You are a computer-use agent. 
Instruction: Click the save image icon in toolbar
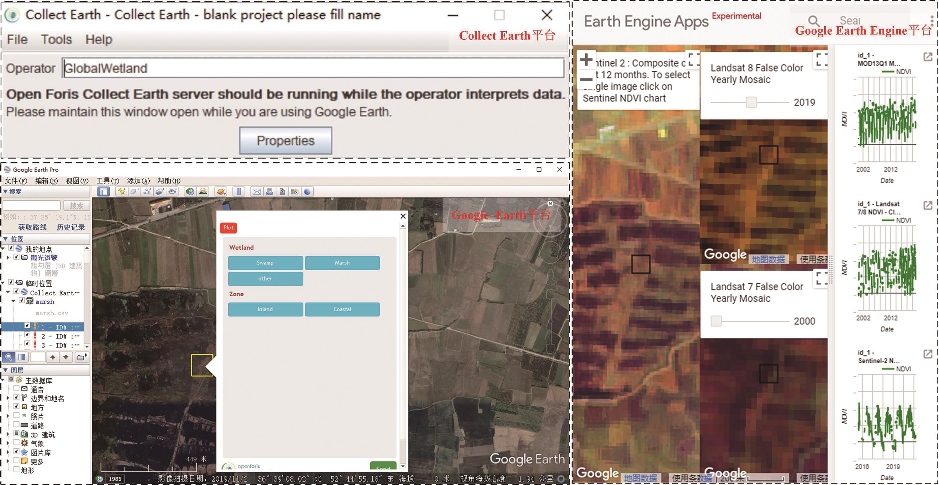282,191
